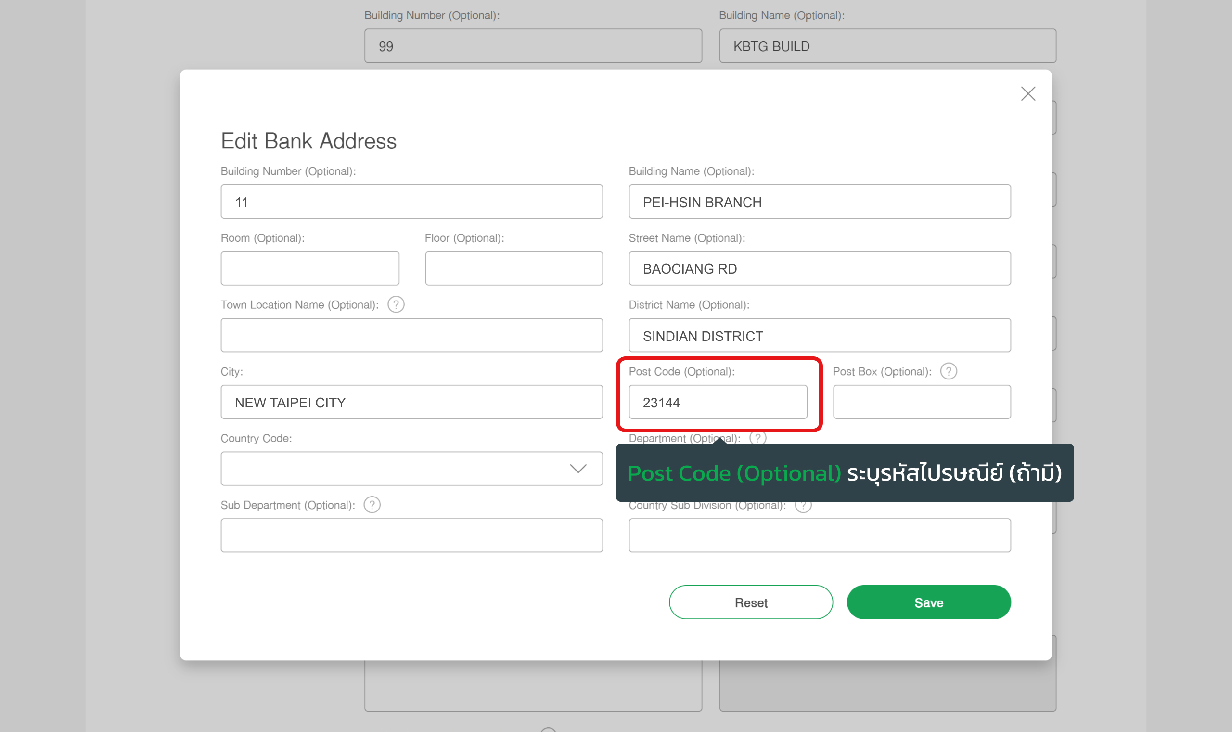
Task: Click into the Floor input field
Action: (x=513, y=268)
